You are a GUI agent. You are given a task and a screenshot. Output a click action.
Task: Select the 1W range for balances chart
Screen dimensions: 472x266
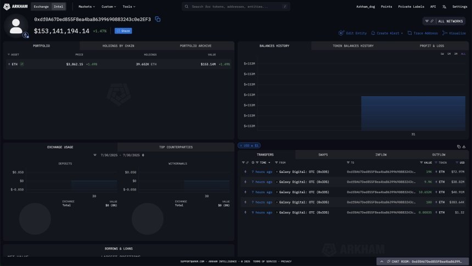[442, 54]
